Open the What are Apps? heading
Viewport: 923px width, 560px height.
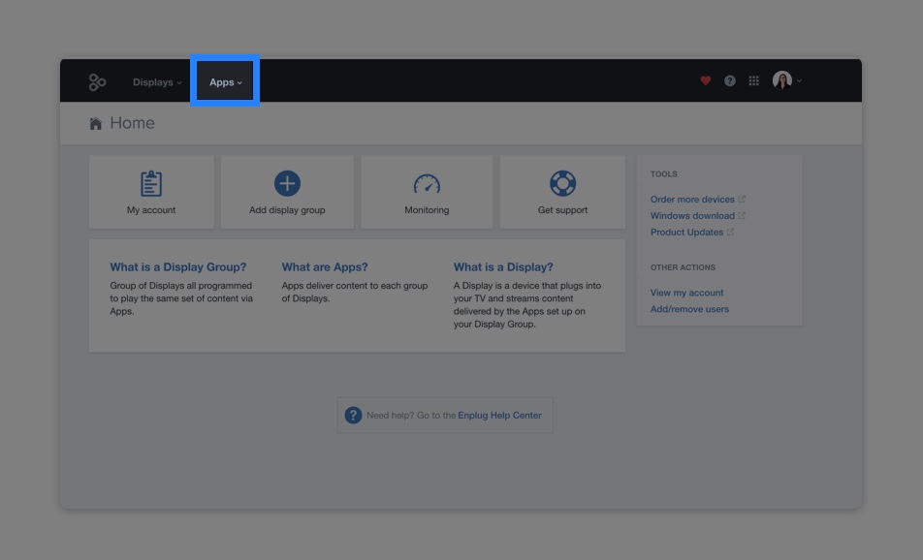tap(325, 267)
